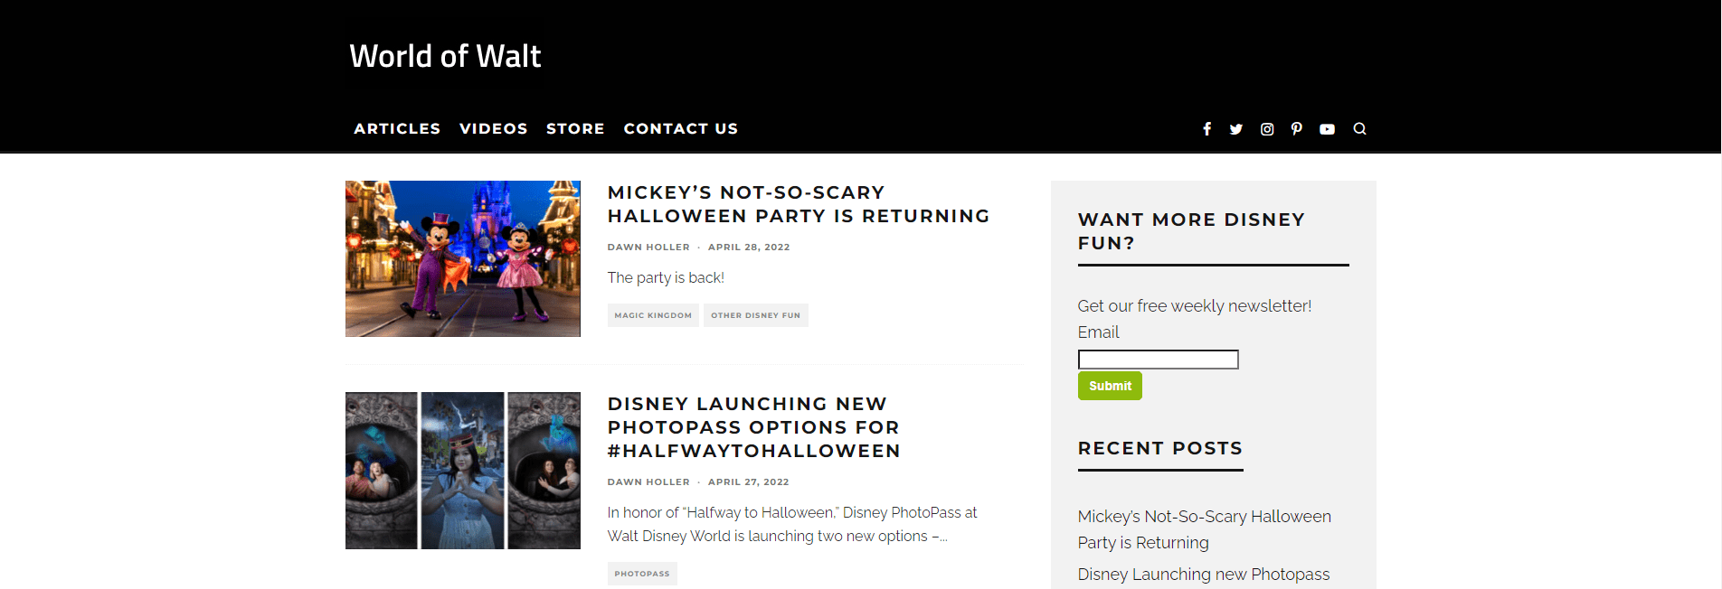This screenshot has width=1722, height=589.
Task: Open the Facebook social icon
Action: (1206, 129)
